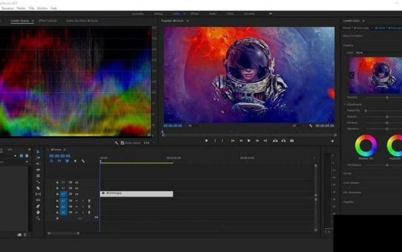
Task: Hide video track V3 with eye icon
Action: pyautogui.click(x=76, y=182)
